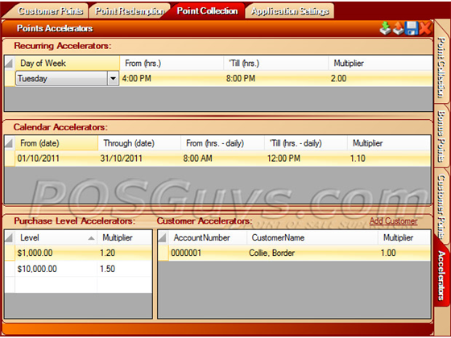451x338 pixels.
Task: Open the Point Redemption tab
Action: 130,11
